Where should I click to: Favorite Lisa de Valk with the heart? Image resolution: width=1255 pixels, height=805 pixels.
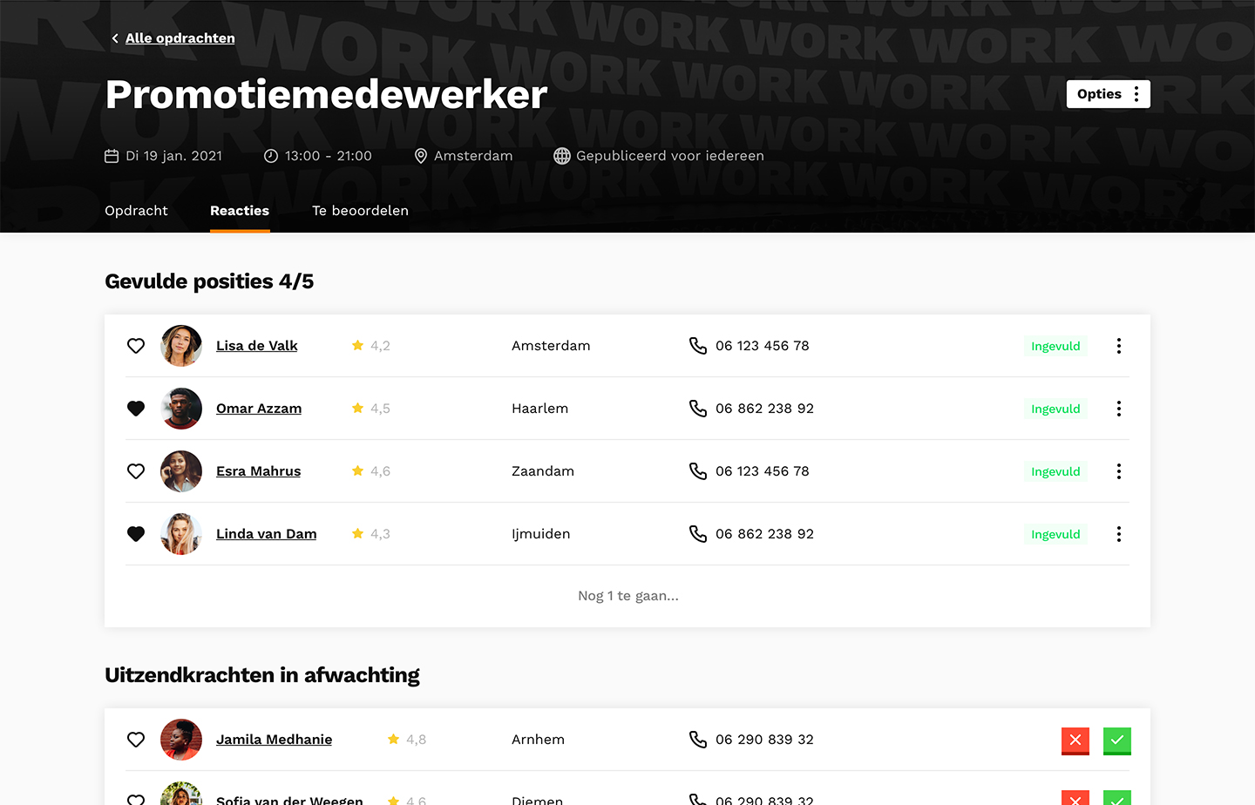tap(136, 346)
